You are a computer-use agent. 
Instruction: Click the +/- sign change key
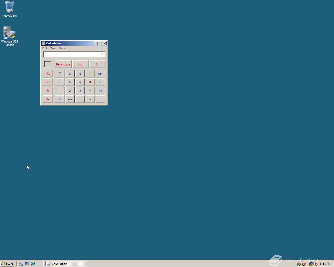click(70, 99)
